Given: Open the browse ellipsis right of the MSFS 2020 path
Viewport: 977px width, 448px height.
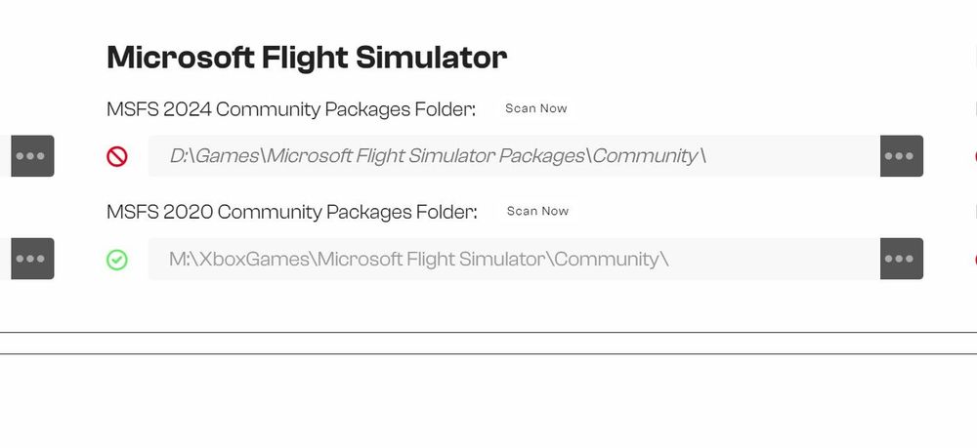Looking at the screenshot, I should [x=901, y=259].
